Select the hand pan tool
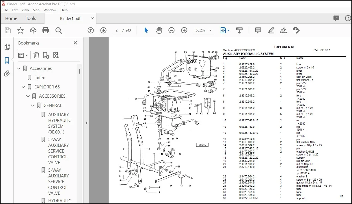This screenshot has width=352, height=204. pyautogui.click(x=159, y=30)
